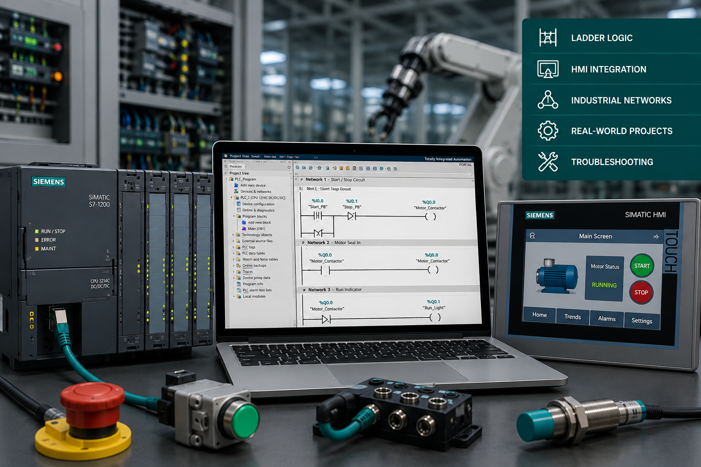This screenshot has width=701, height=467.
Task: Expand the PLC tags folder
Action: (x=234, y=247)
